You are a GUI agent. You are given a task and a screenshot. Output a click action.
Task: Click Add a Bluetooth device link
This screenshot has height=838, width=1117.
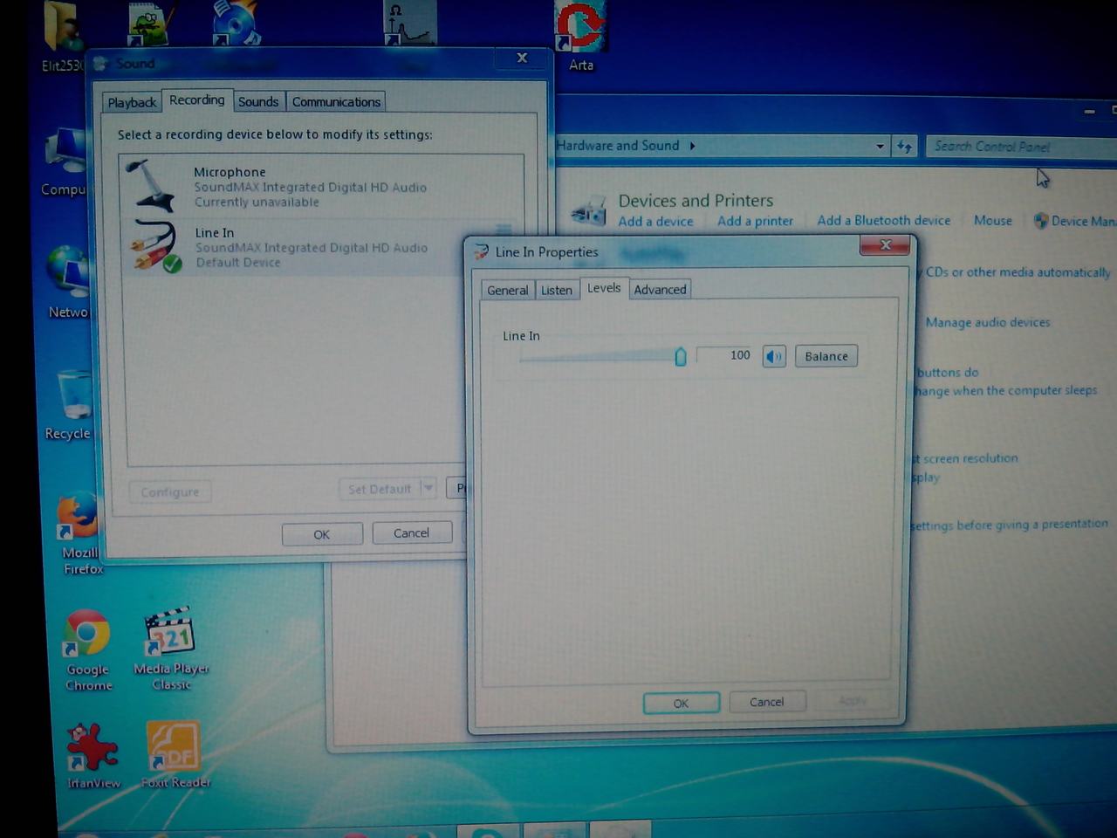tap(883, 220)
